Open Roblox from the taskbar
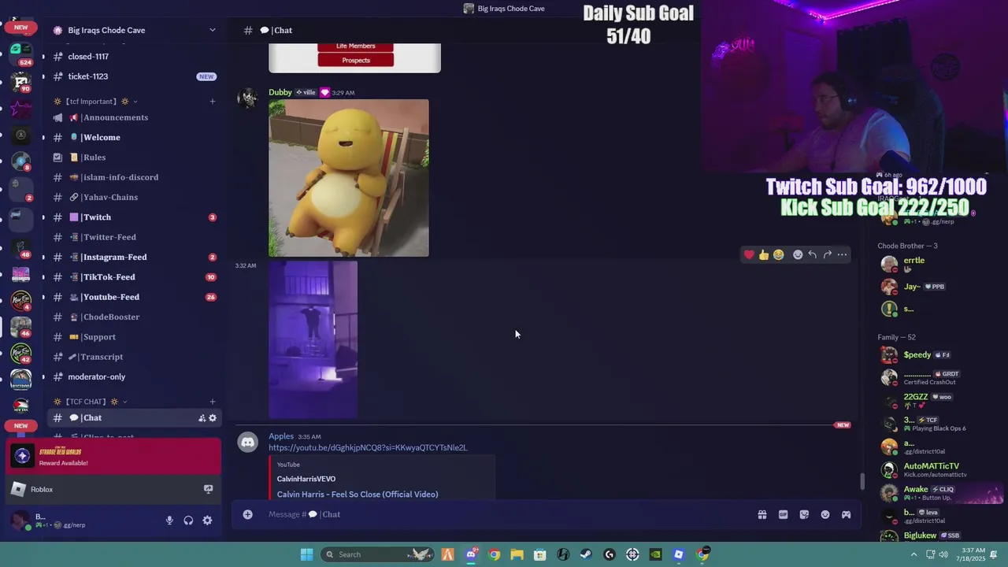Screen dimensions: 1008x567 (679, 554)
